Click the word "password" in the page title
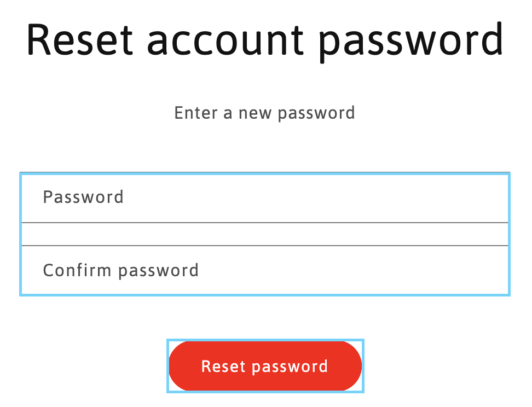This screenshot has width=532, height=407. 410,39
